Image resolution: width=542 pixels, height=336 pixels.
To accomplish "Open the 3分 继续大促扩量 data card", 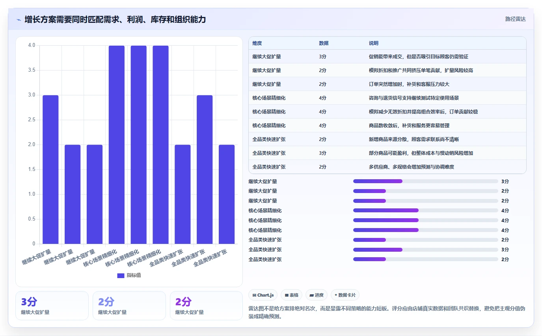I will tap(52, 306).
